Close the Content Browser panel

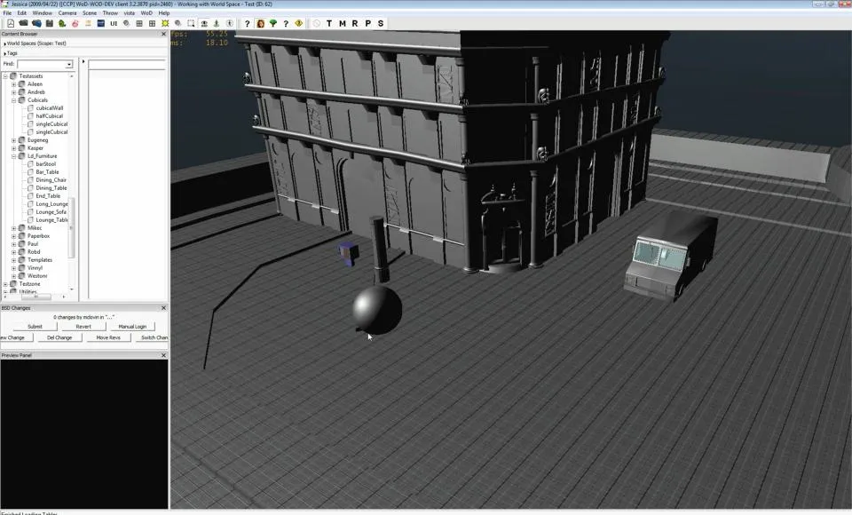[163, 34]
